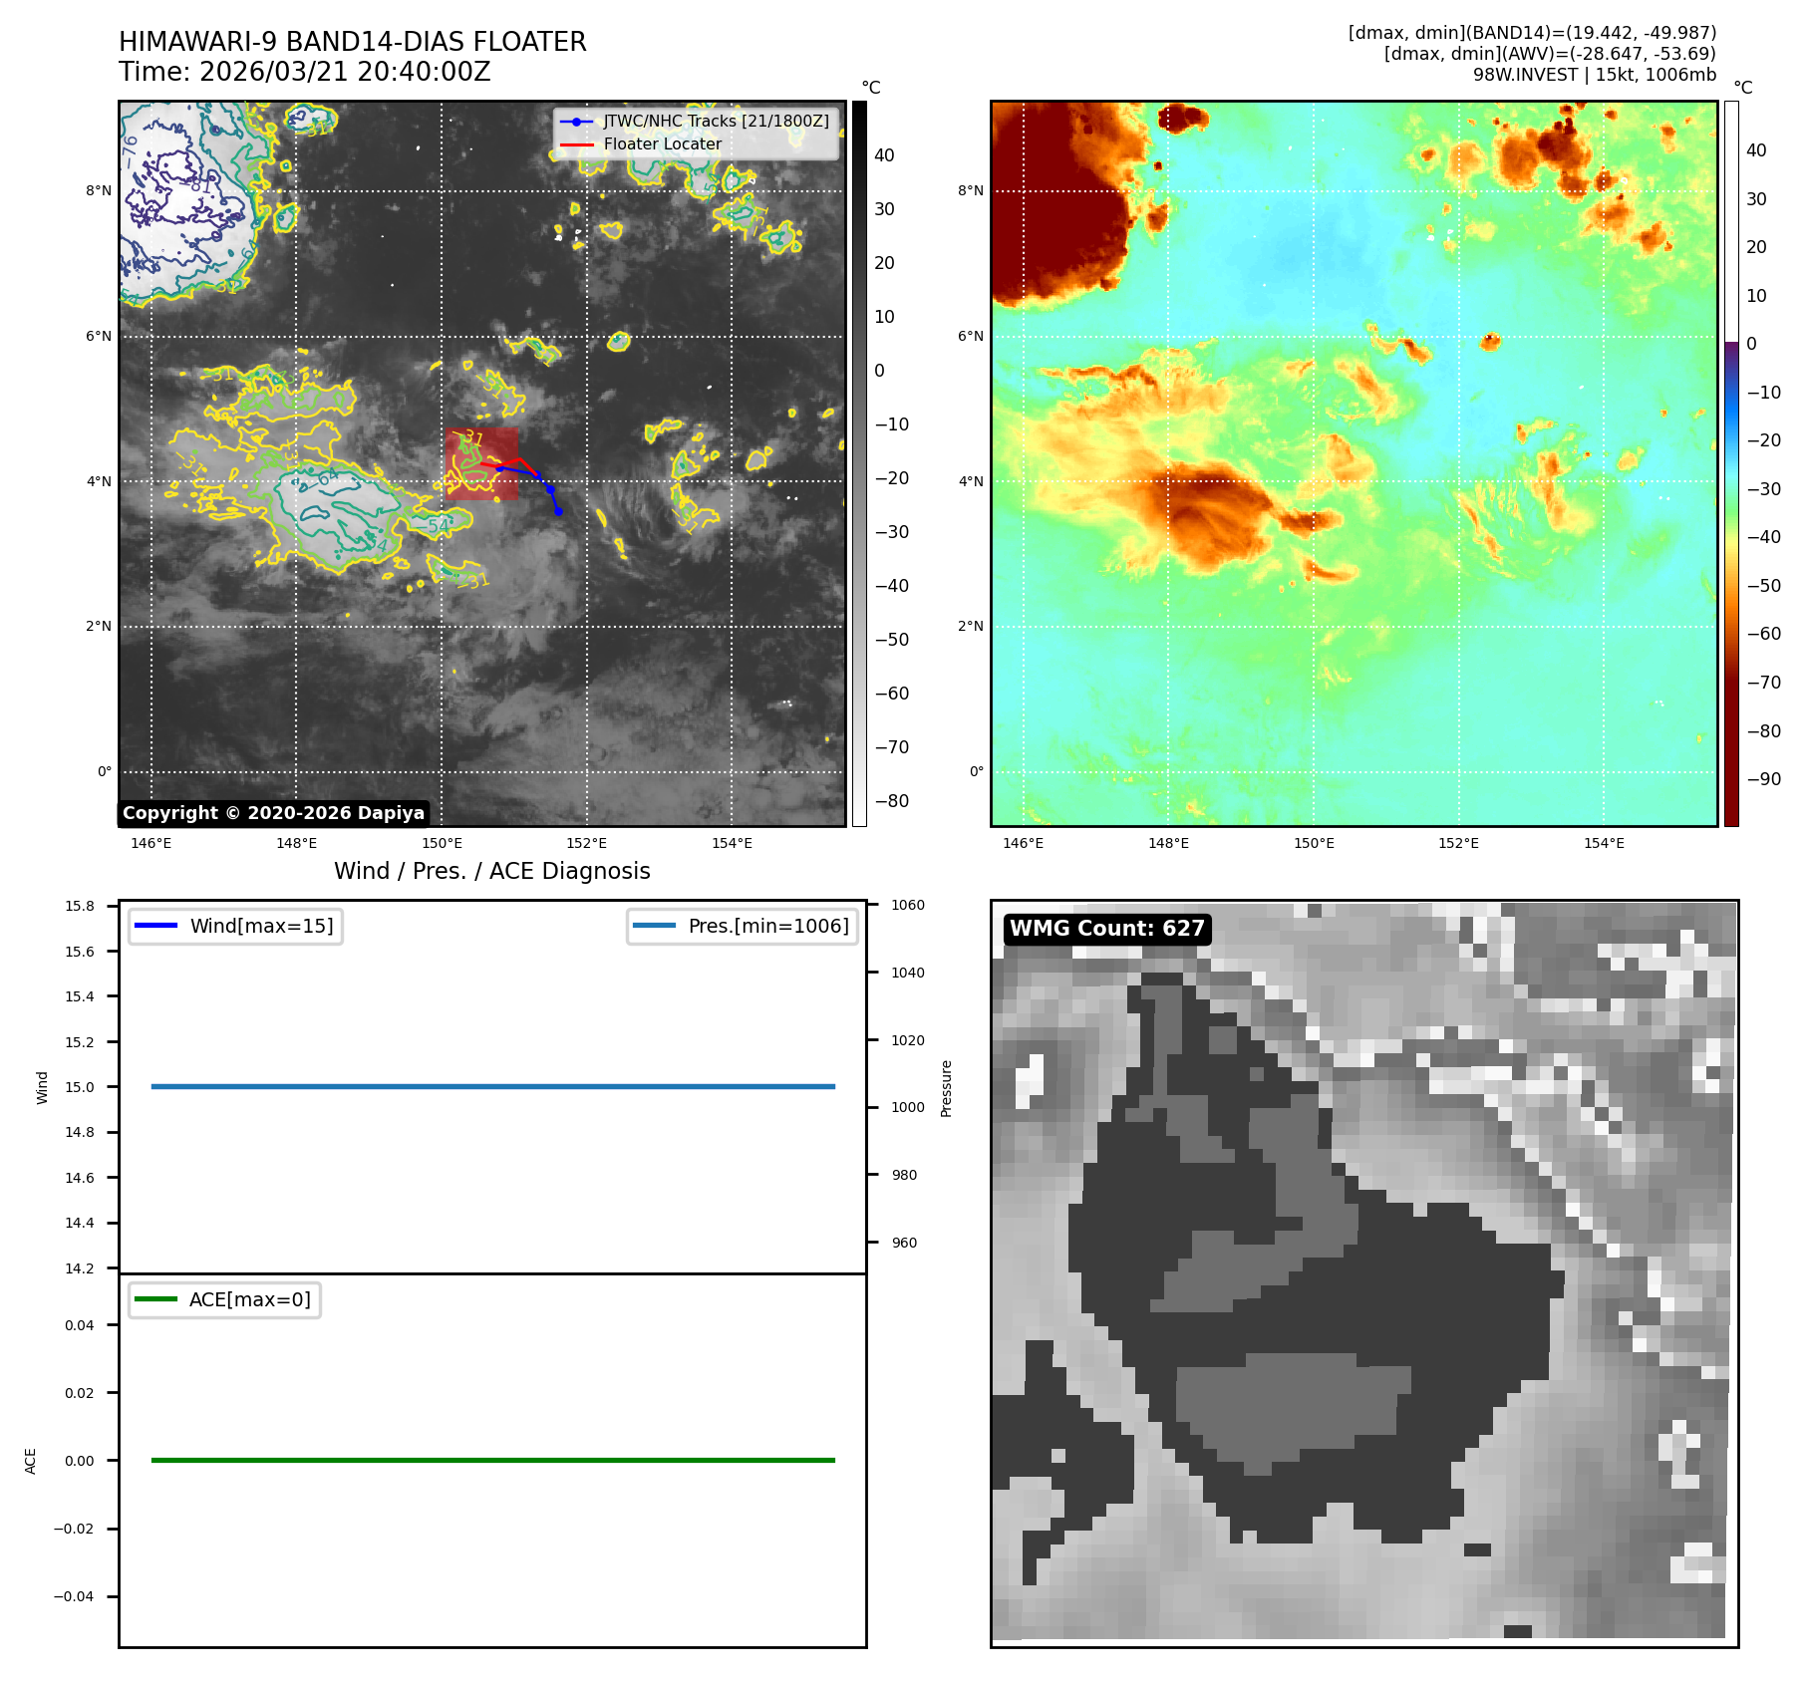
Task: Click the JTWC/NHC Tracks legend entry
Action: [x=715, y=121]
